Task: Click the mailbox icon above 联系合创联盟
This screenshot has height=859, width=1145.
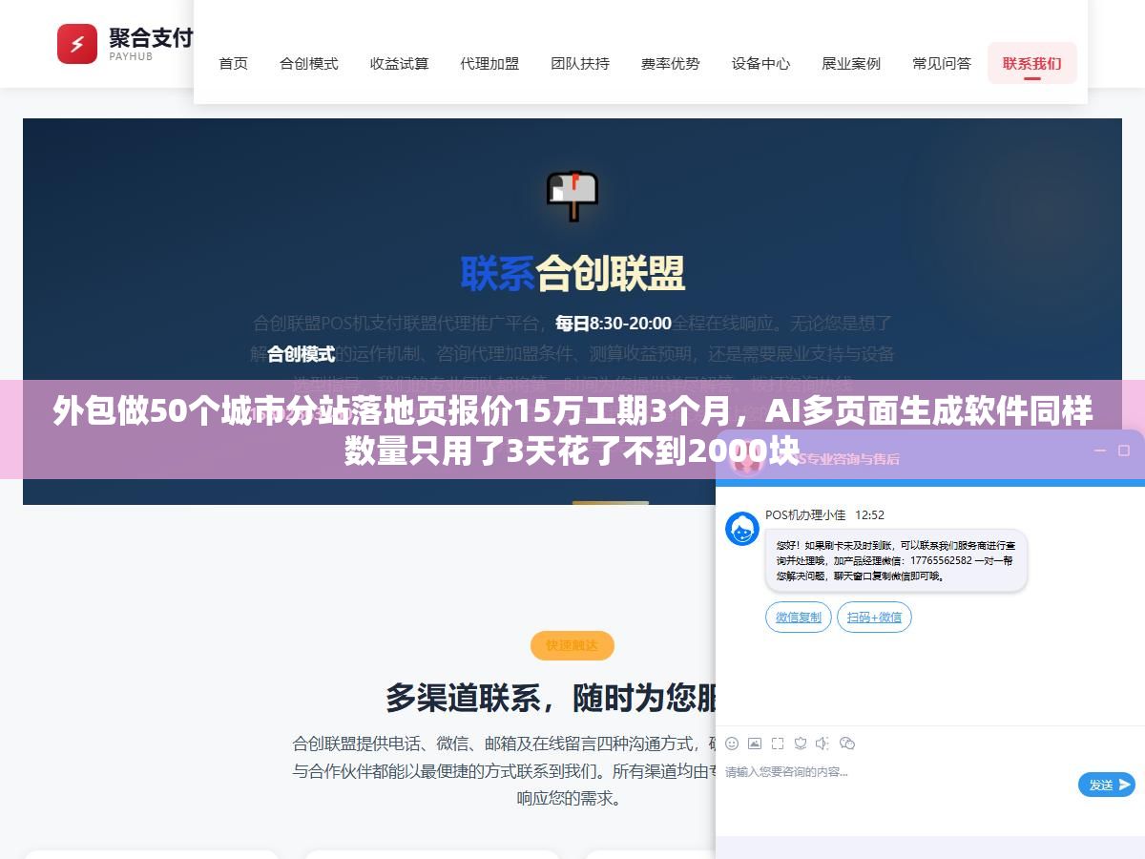Action: point(572,195)
